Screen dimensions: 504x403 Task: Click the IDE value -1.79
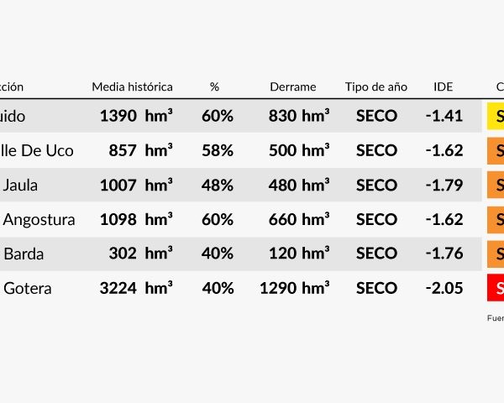[x=444, y=185]
